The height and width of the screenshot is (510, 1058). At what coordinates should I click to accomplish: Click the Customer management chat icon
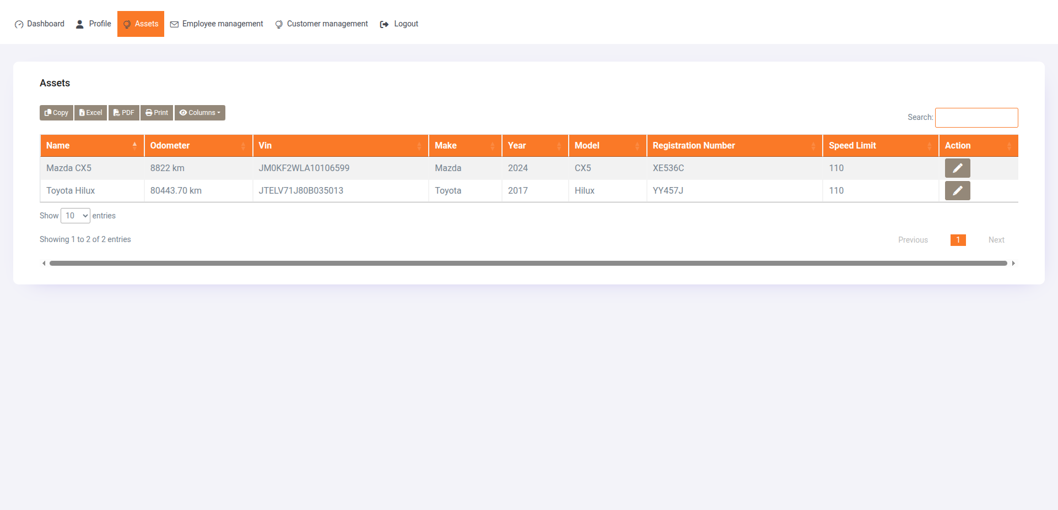[278, 24]
